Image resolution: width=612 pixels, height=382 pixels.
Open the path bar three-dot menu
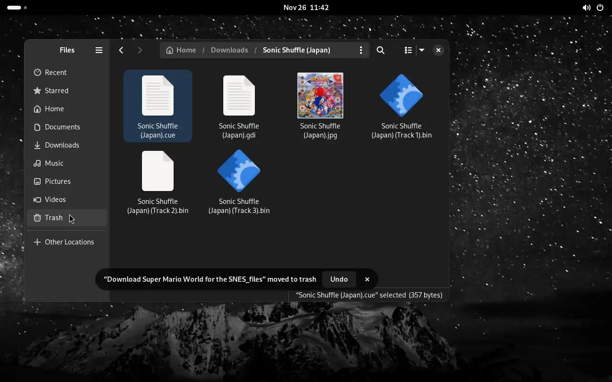coord(361,50)
